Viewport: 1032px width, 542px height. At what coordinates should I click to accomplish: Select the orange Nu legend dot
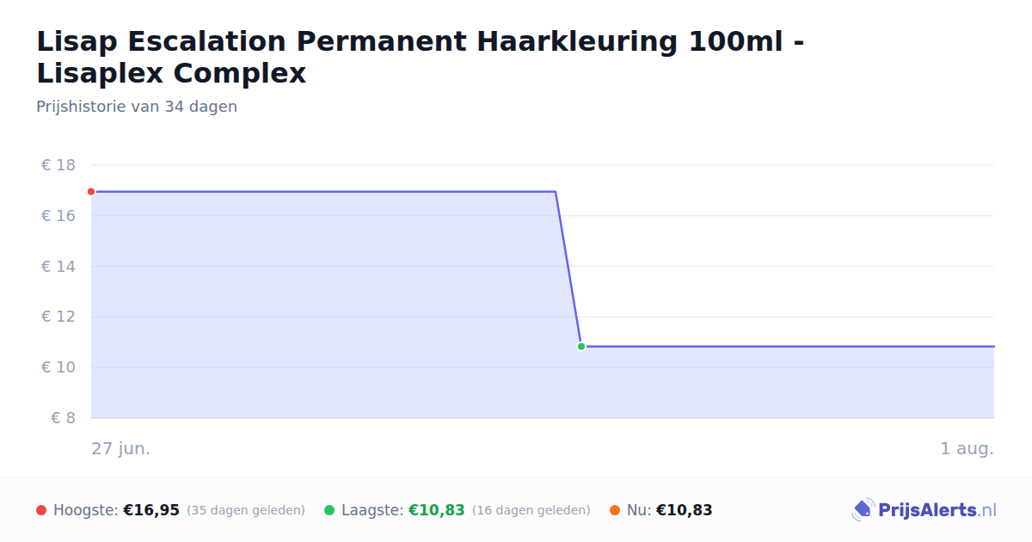pos(615,510)
